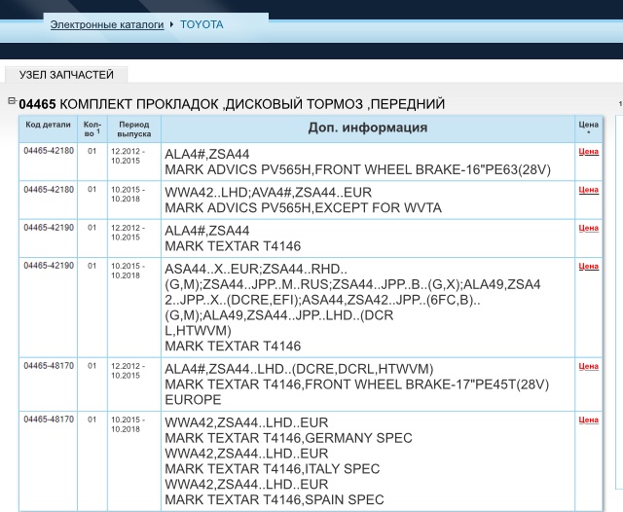Open Цена link for PV565H EXCEPT FOR WVTA row
The image size is (623, 512).
click(x=588, y=190)
